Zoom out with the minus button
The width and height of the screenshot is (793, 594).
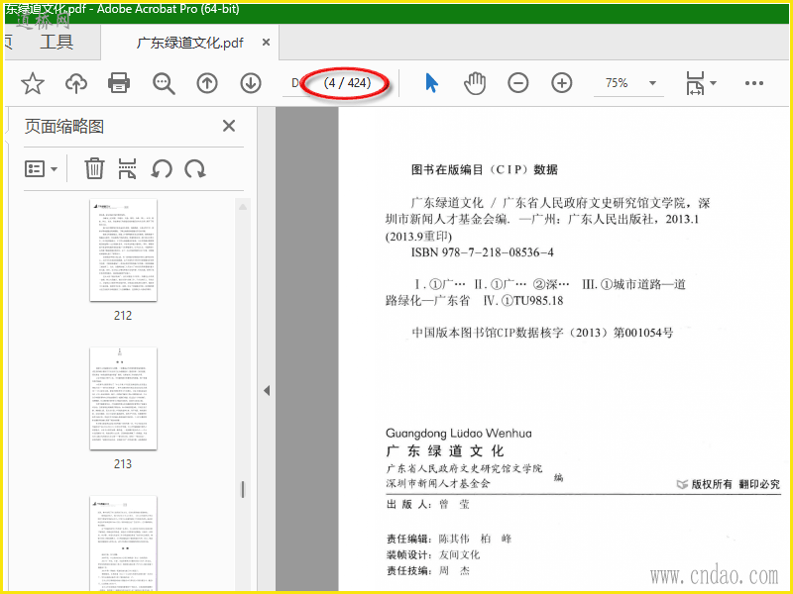click(518, 83)
